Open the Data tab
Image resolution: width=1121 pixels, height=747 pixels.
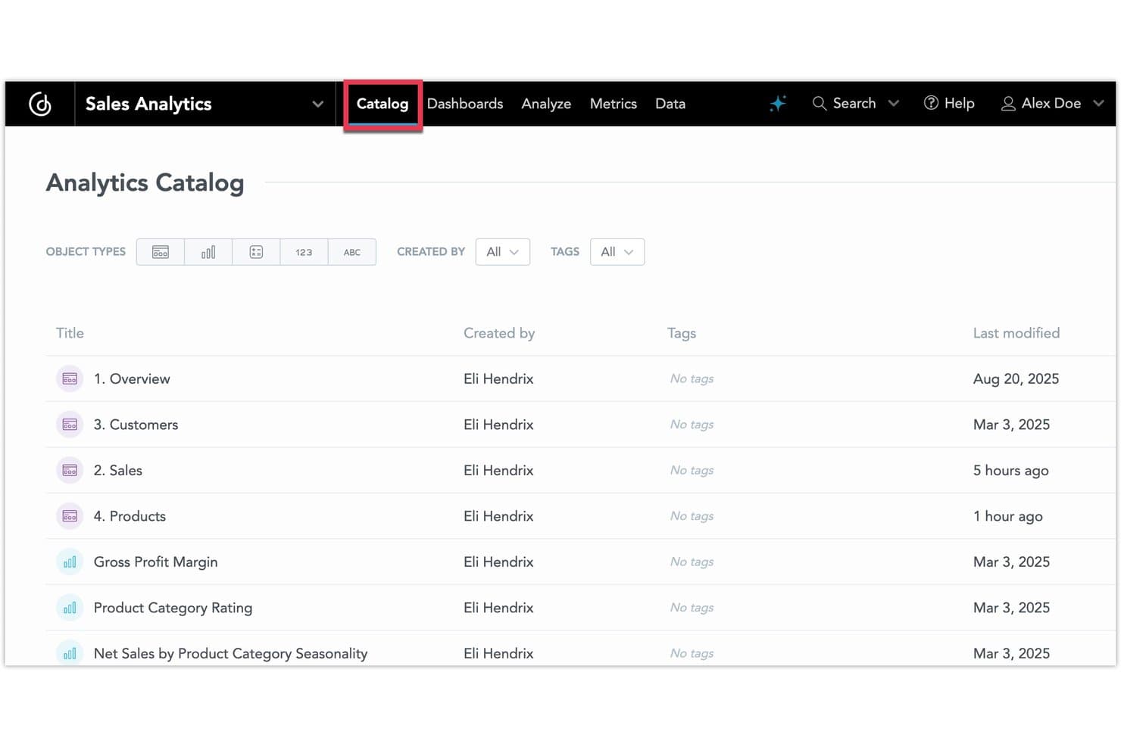[670, 104]
